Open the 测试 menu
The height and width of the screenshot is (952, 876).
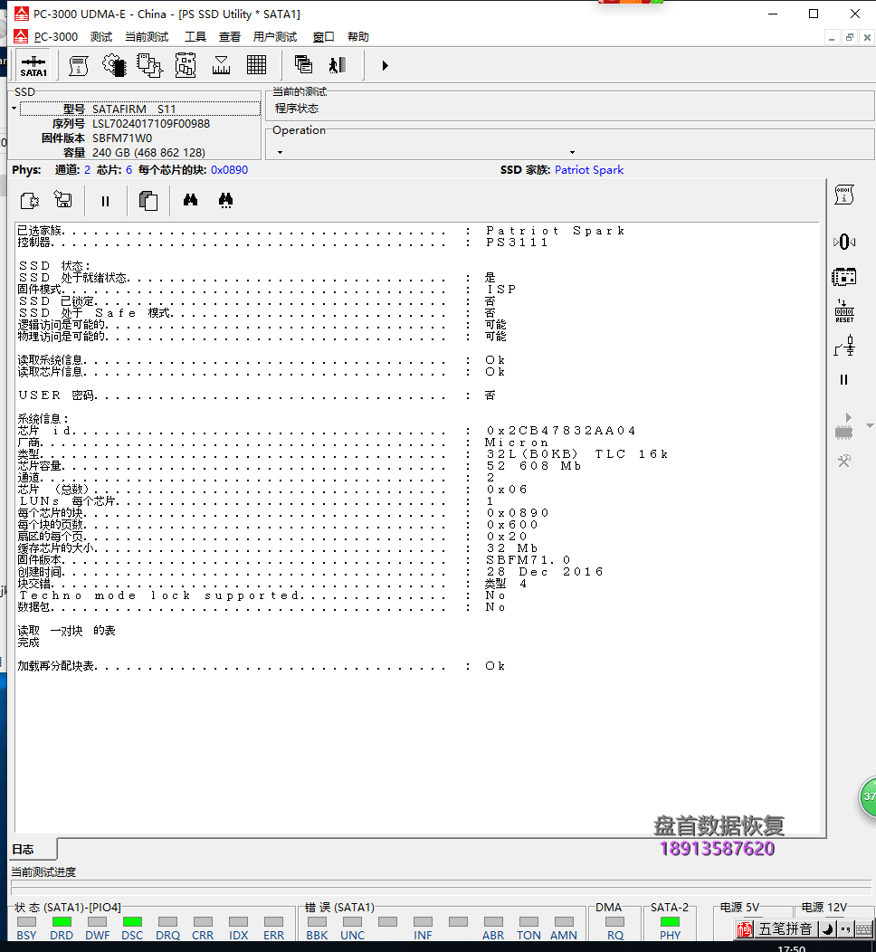tap(101, 37)
